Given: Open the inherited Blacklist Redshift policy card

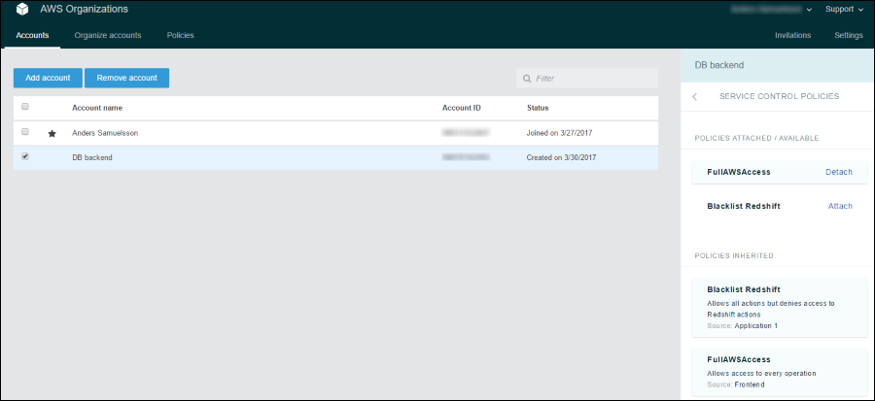Looking at the screenshot, I should (780, 308).
